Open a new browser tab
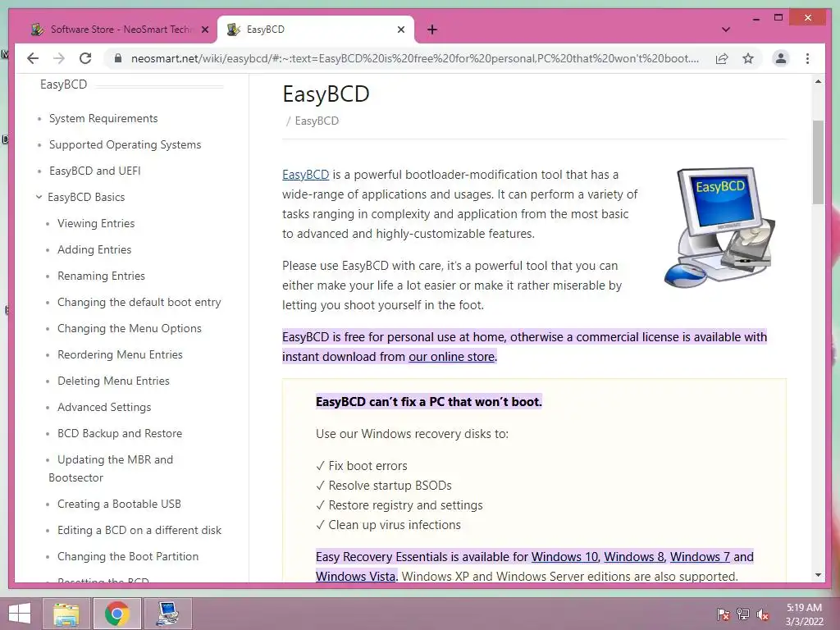The width and height of the screenshot is (840, 630). pyautogui.click(x=432, y=30)
